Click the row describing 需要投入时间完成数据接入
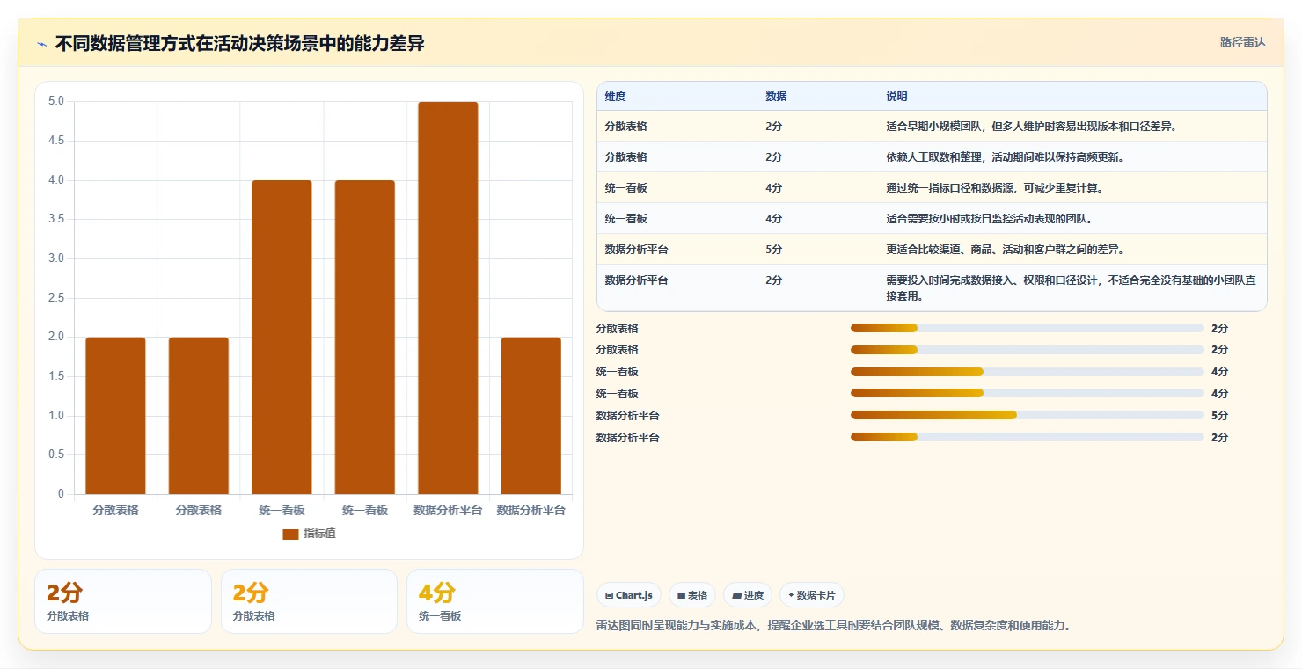This screenshot has width=1302, height=669. (932, 287)
